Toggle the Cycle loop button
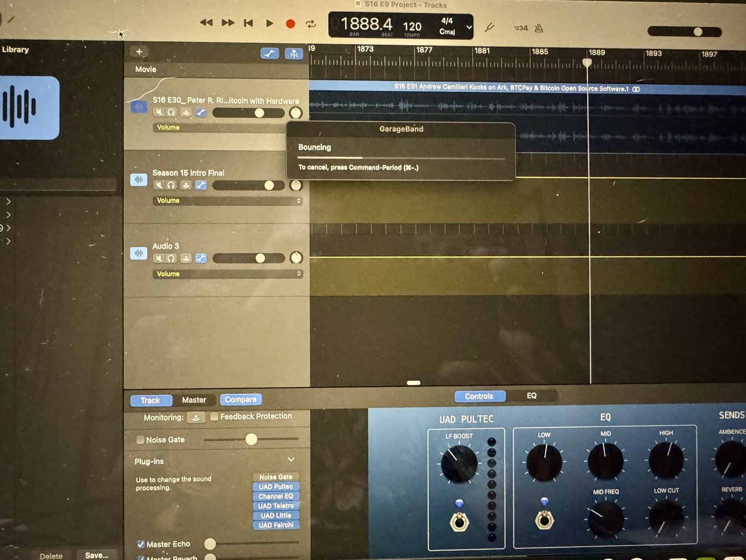This screenshot has height=560, width=746. pos(310,24)
